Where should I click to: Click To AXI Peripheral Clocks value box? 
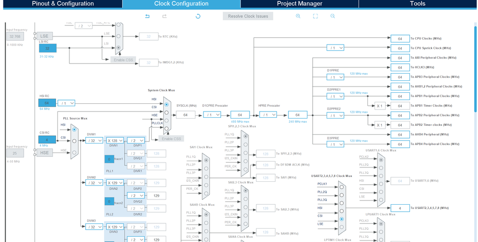pos(400,58)
